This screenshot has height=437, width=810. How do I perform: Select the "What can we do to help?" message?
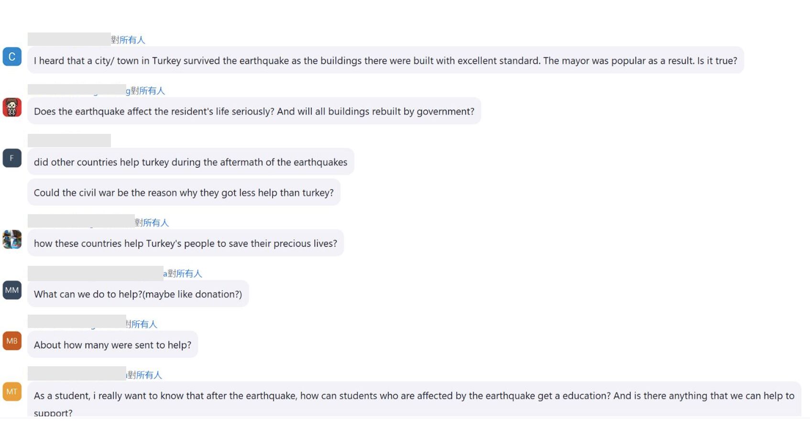click(x=138, y=294)
